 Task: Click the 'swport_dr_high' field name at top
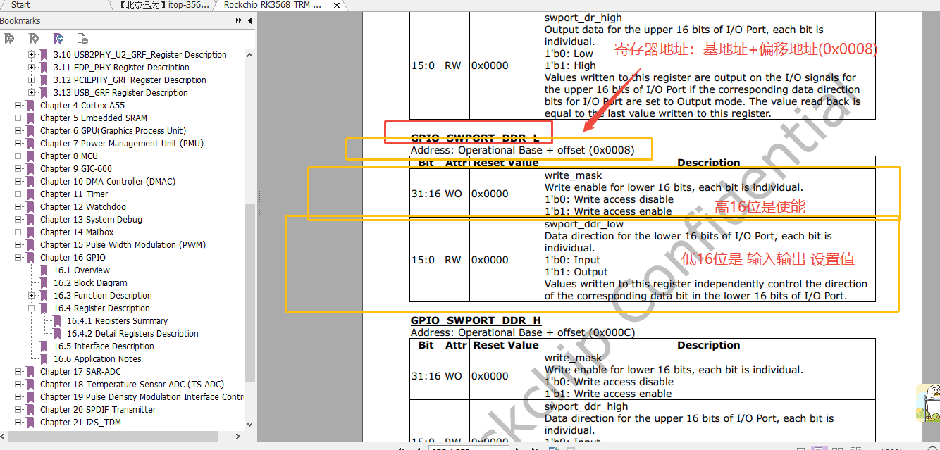pos(583,18)
